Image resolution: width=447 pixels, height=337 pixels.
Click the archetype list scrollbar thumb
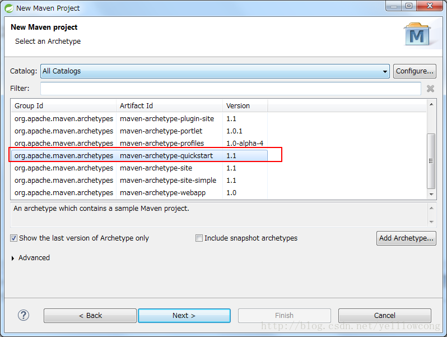click(x=431, y=161)
